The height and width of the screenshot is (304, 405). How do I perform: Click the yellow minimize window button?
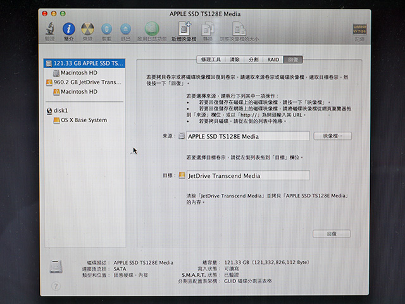pos(54,13)
